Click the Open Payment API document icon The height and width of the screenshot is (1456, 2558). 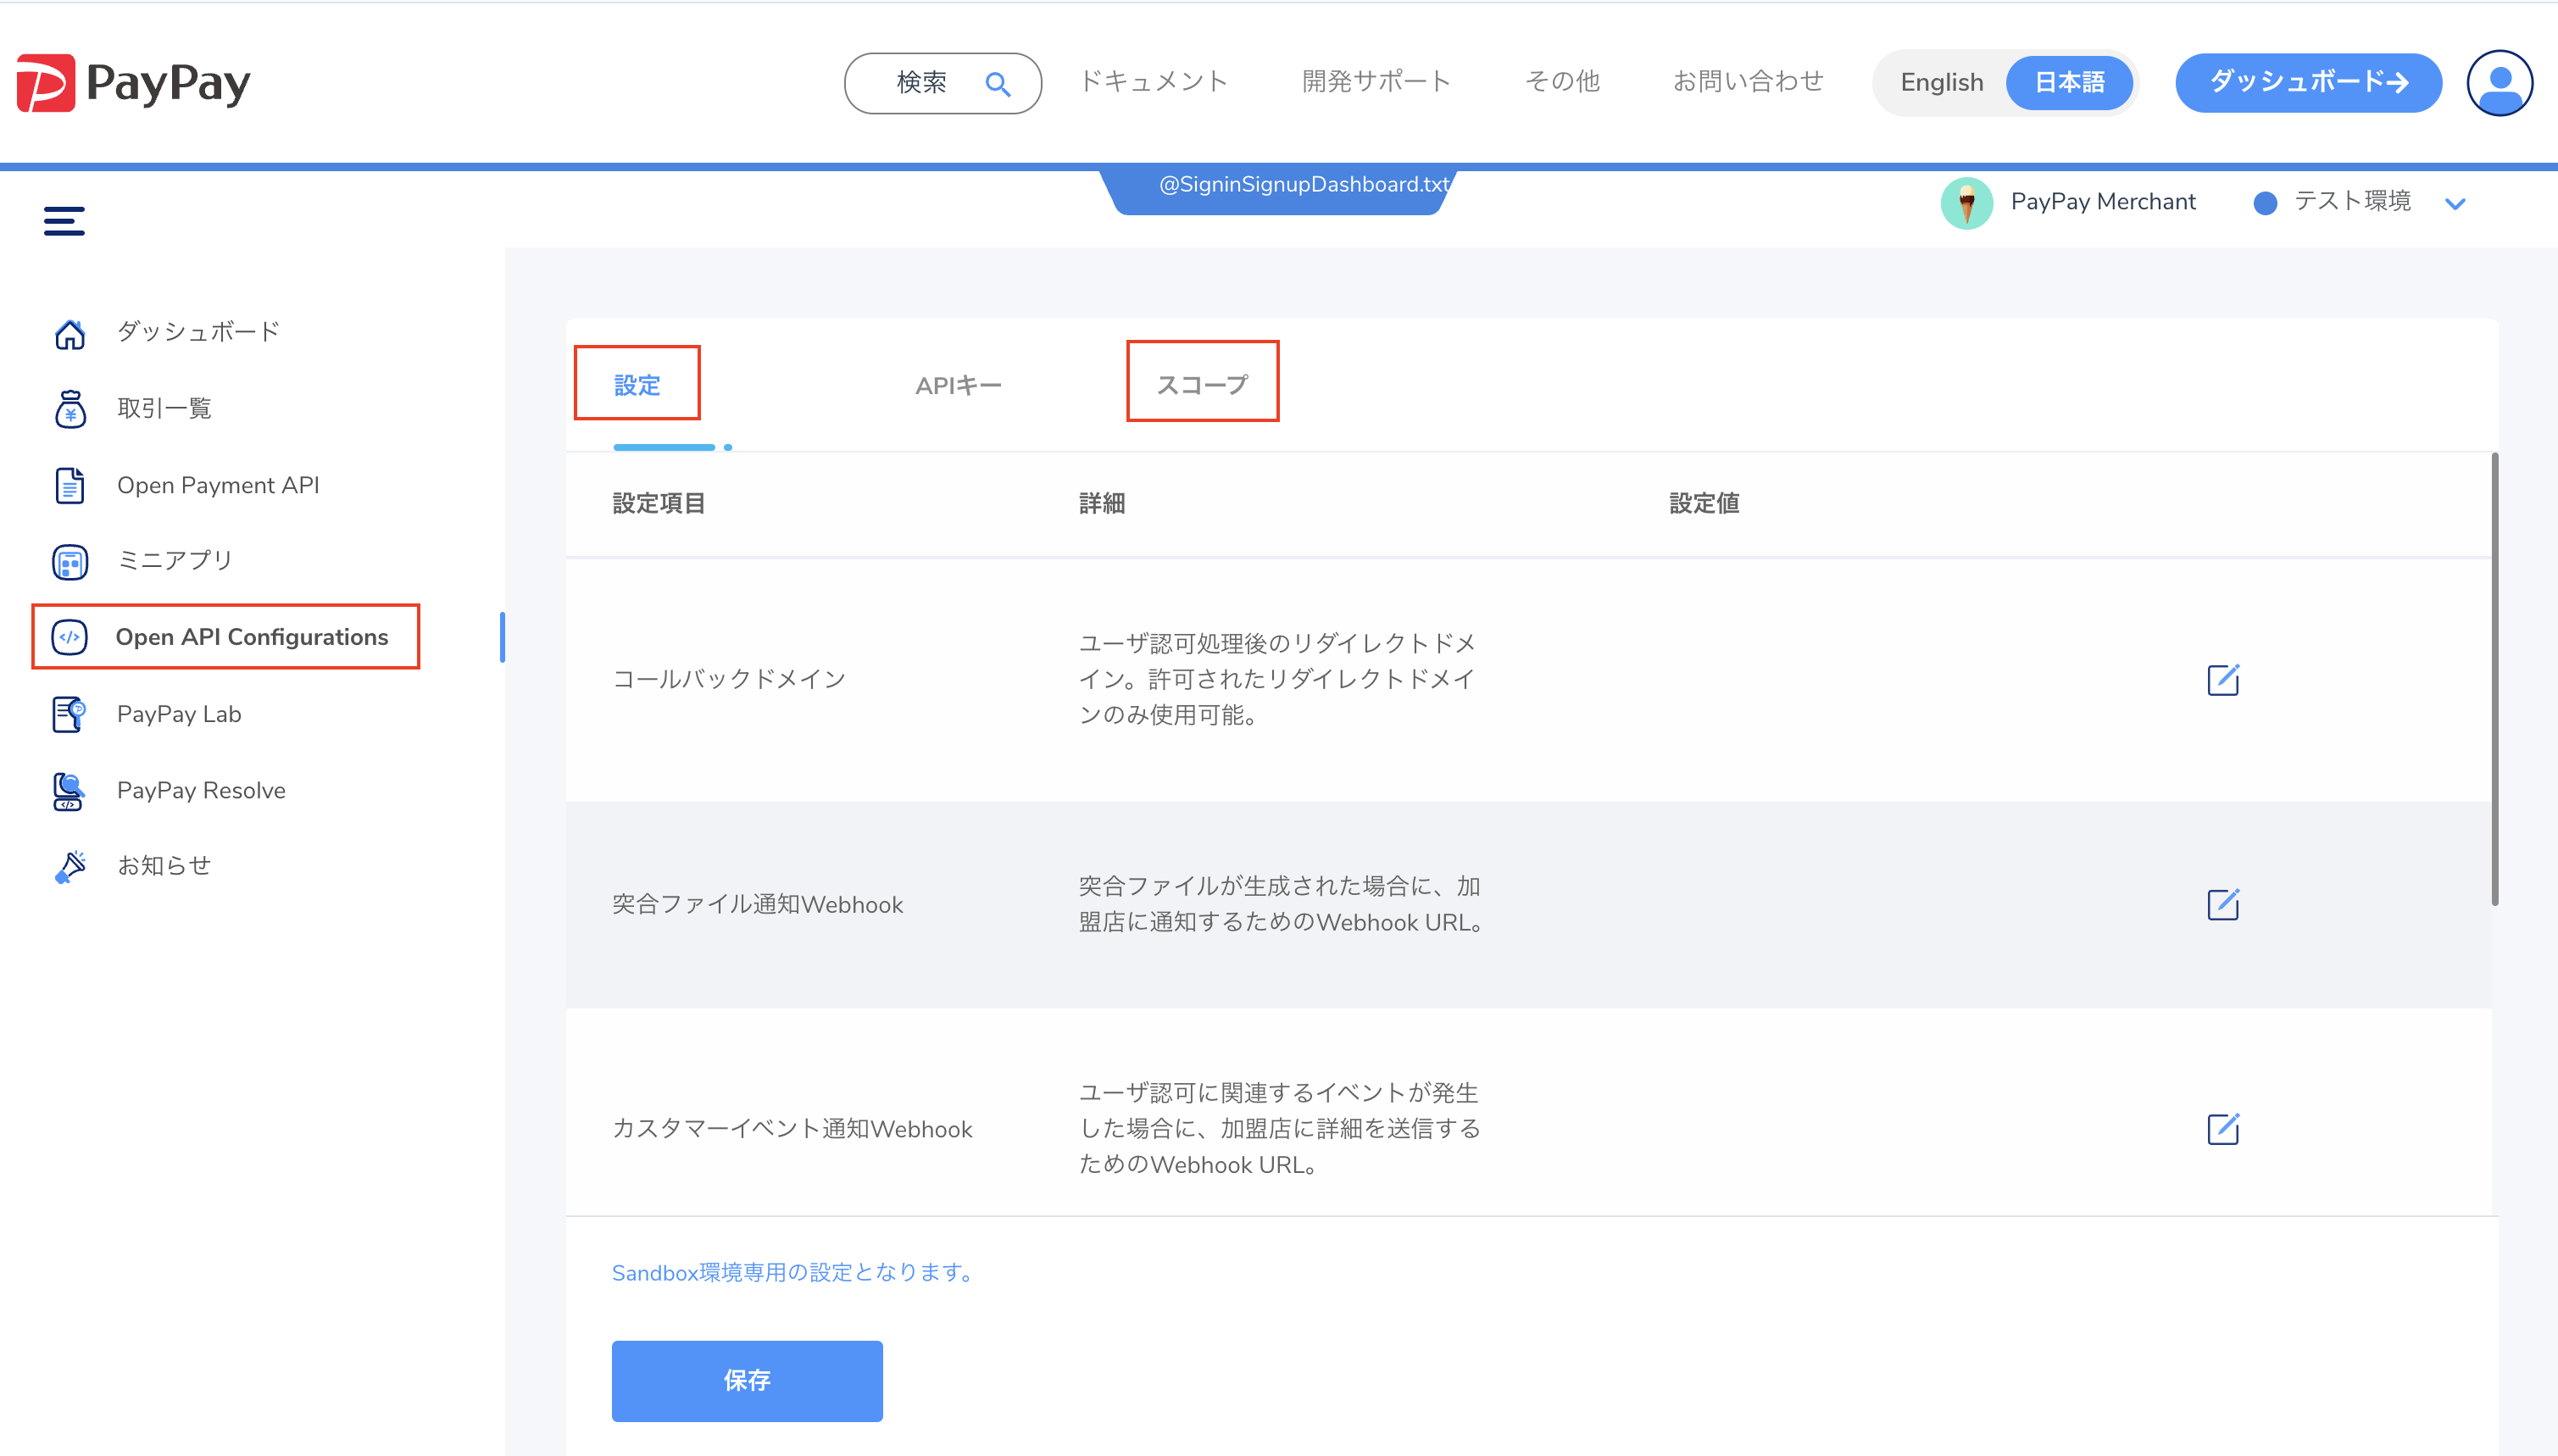(x=70, y=485)
